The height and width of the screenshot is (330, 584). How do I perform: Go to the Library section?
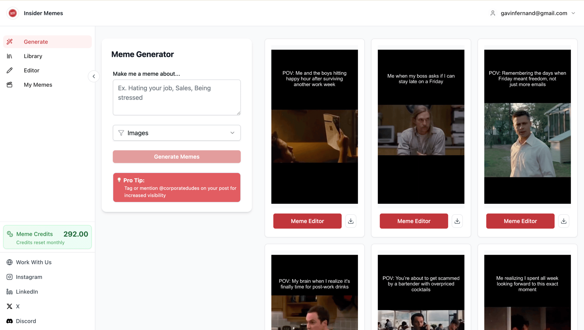33,56
